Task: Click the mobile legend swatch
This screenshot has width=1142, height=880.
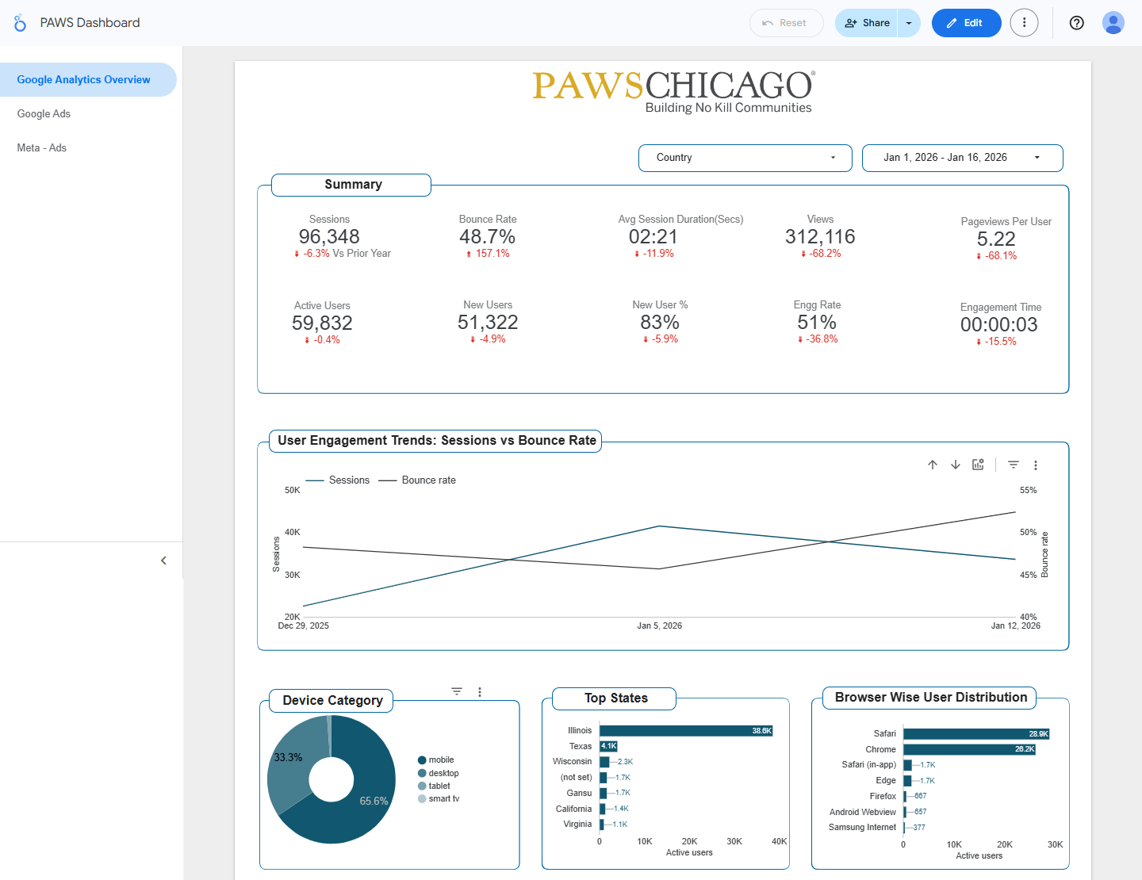Action: 422,760
